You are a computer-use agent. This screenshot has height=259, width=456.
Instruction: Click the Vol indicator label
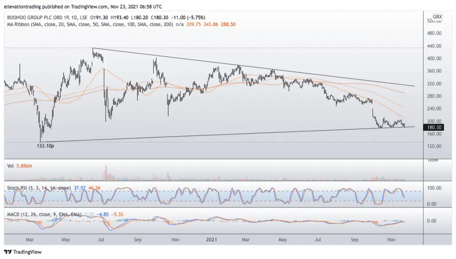click(11, 166)
